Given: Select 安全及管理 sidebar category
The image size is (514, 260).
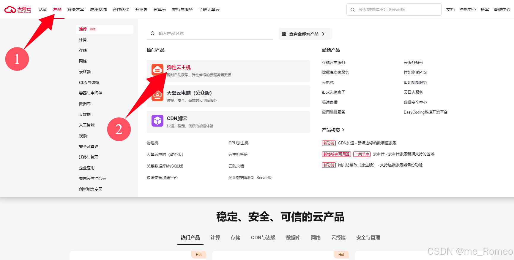Looking at the screenshot, I should [x=89, y=146].
